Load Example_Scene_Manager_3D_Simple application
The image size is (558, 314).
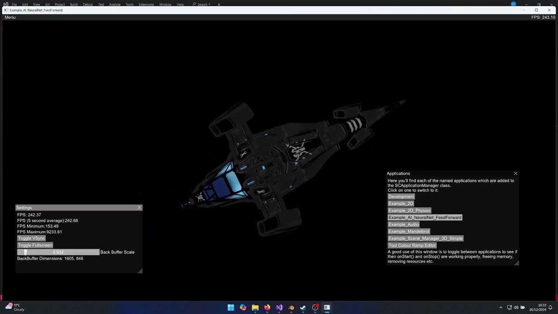[x=425, y=239]
